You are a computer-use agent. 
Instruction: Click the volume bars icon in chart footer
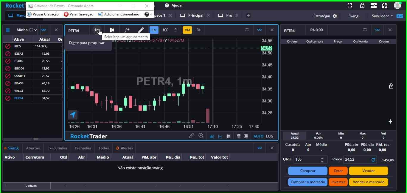click(x=212, y=136)
